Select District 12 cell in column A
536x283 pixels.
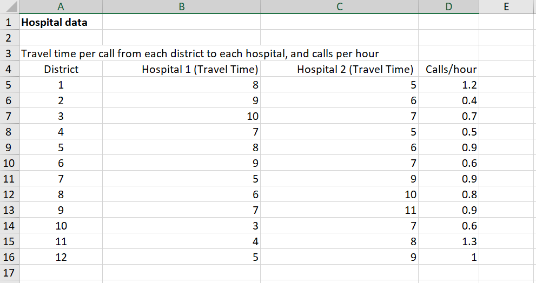61,257
